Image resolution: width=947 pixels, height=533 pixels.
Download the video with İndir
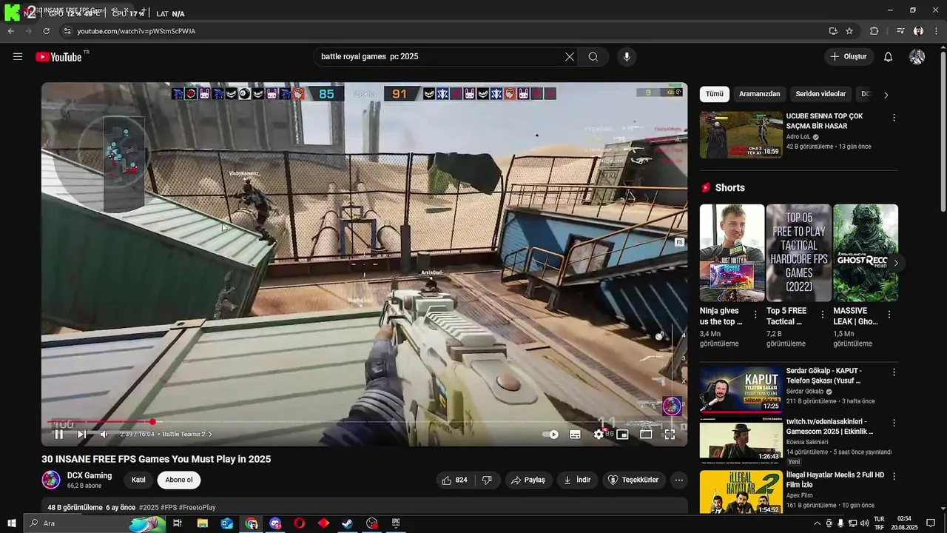(x=577, y=480)
